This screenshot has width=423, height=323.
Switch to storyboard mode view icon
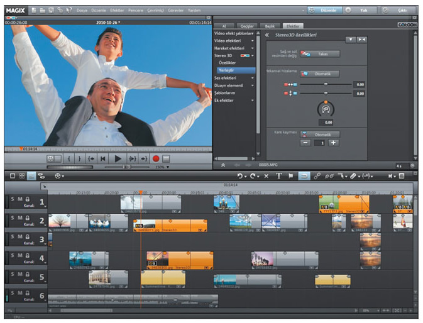(x=13, y=176)
